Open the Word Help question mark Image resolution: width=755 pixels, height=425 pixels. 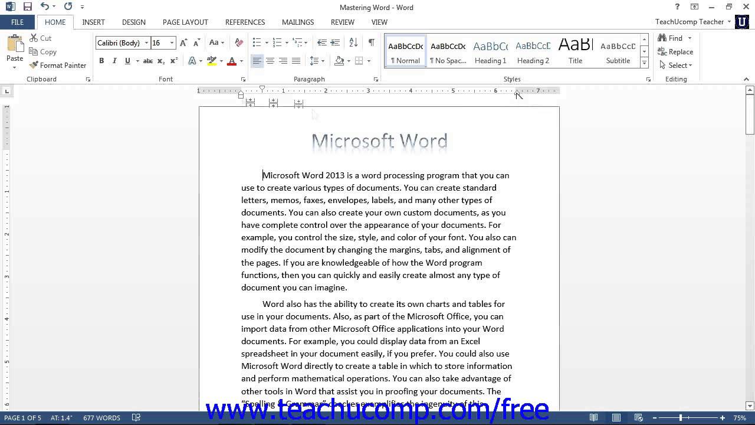[677, 7]
